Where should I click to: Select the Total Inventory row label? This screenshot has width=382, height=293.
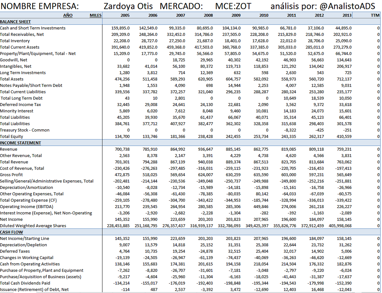15,41
